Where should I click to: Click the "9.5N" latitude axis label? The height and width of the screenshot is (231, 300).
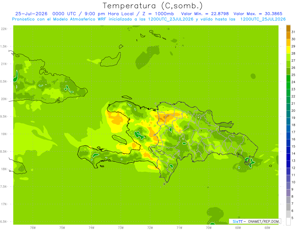click(4, 116)
